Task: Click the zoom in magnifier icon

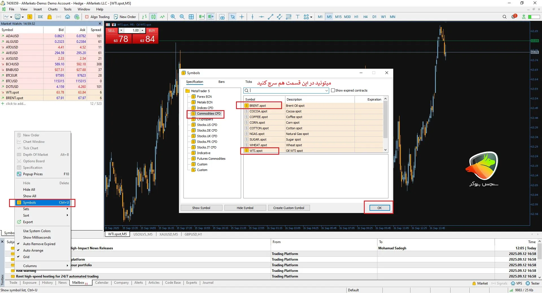Action: (173, 17)
